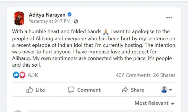This screenshot has height=112, width=188.
Task: Click the blue thumbs-up reaction icon
Action: [x=16, y=75]
